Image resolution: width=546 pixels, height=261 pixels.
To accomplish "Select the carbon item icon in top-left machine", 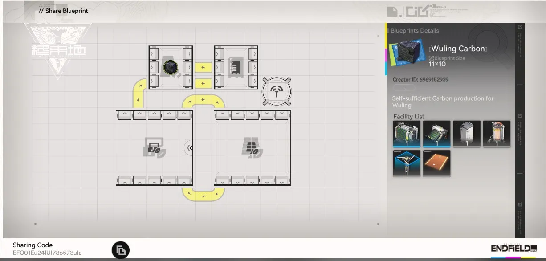I will click(x=171, y=67).
